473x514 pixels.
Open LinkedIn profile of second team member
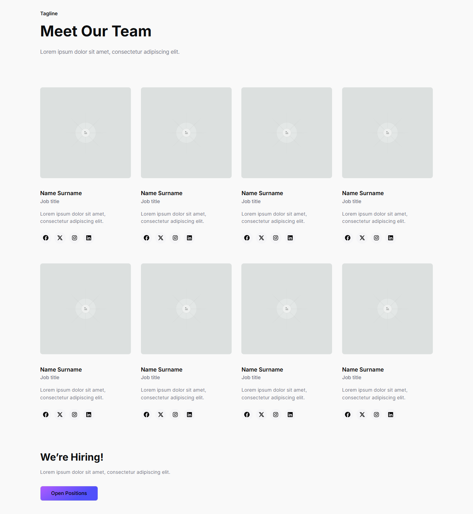pyautogui.click(x=189, y=238)
